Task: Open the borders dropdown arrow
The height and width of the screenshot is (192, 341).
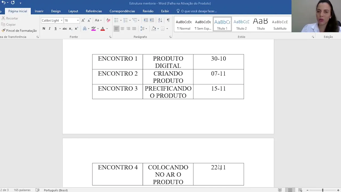Action: tap(167, 29)
